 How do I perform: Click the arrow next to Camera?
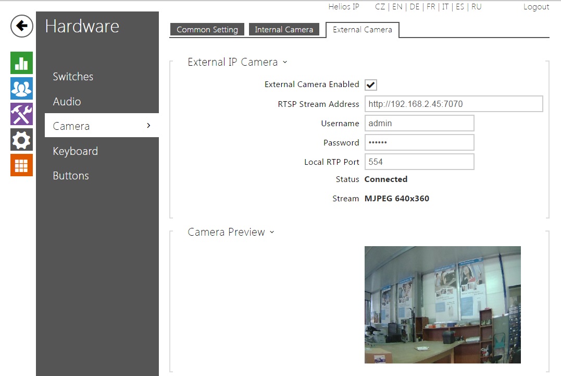148,126
